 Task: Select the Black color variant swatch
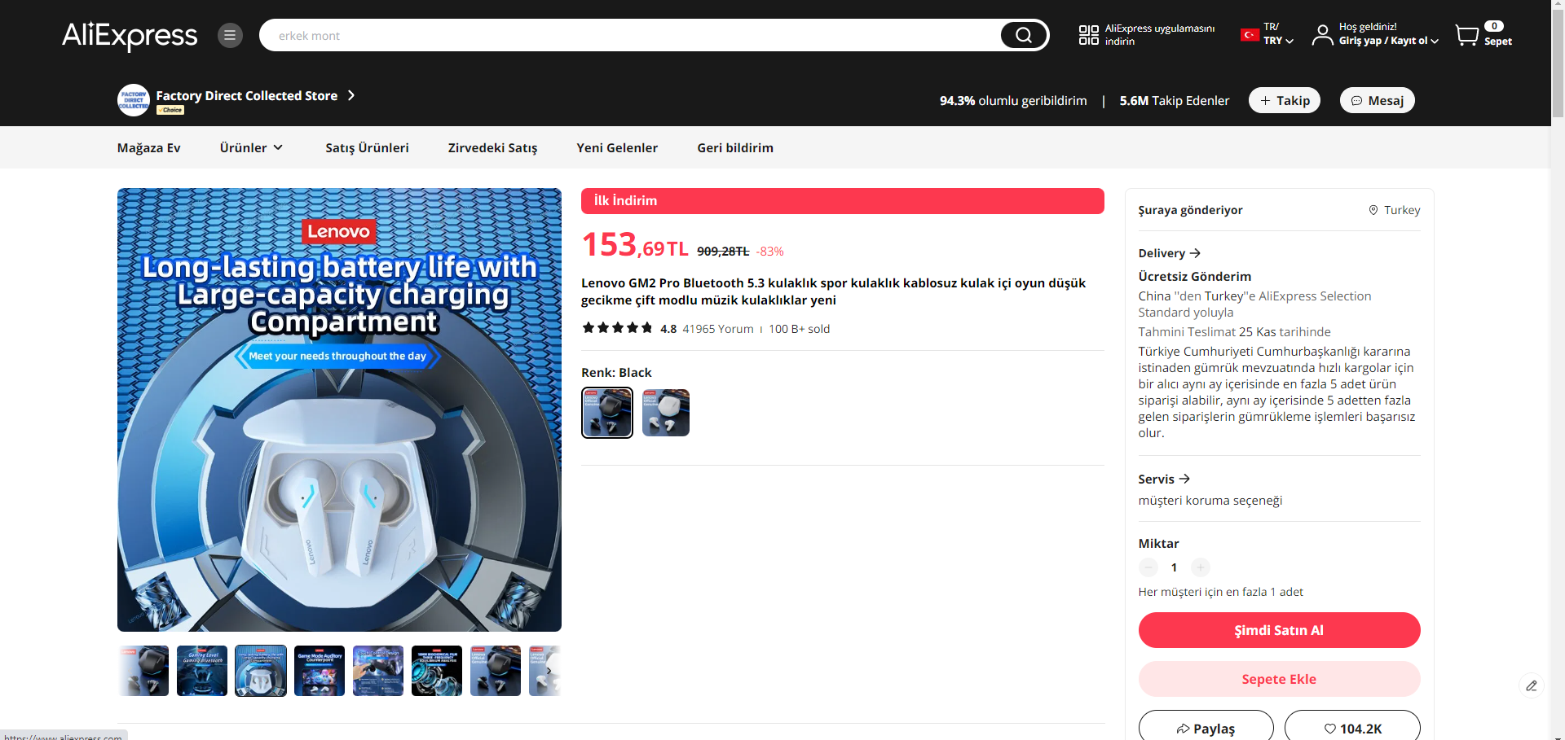point(607,413)
